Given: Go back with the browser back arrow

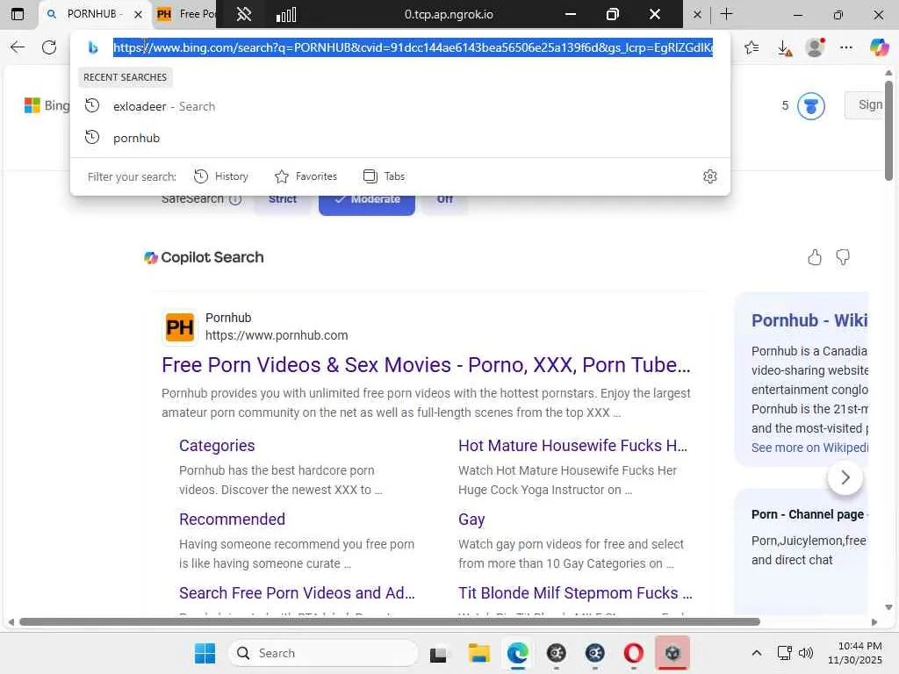Looking at the screenshot, I should (x=18, y=47).
